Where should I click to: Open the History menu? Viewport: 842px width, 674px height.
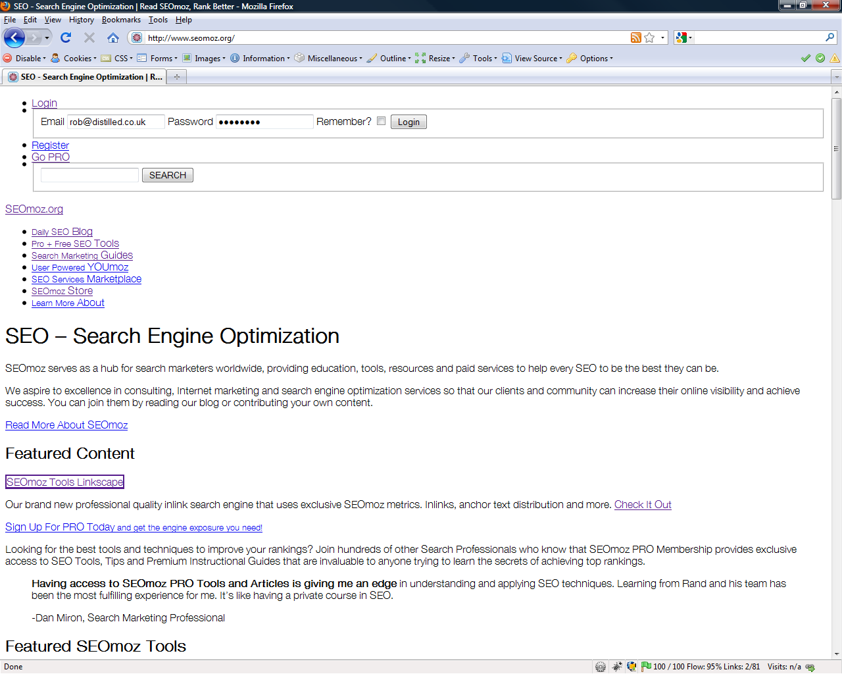click(82, 20)
